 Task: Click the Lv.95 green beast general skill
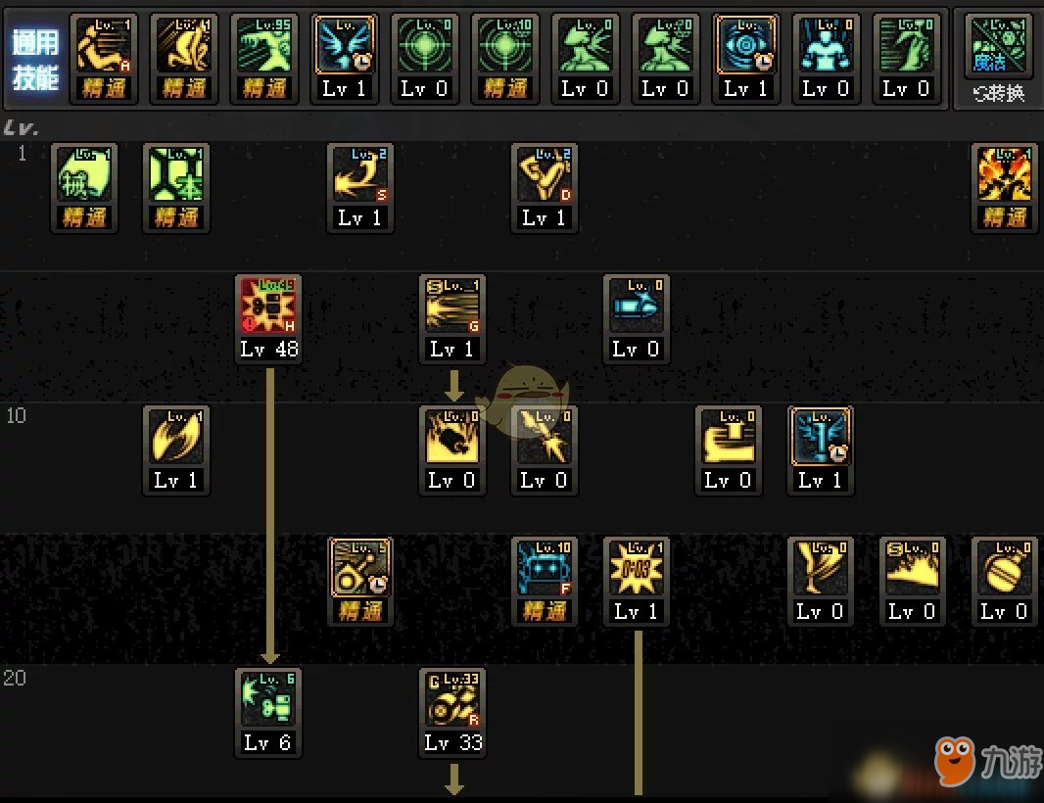(x=264, y=60)
